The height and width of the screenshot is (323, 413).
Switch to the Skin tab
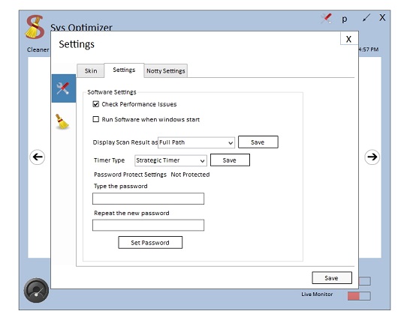click(91, 70)
